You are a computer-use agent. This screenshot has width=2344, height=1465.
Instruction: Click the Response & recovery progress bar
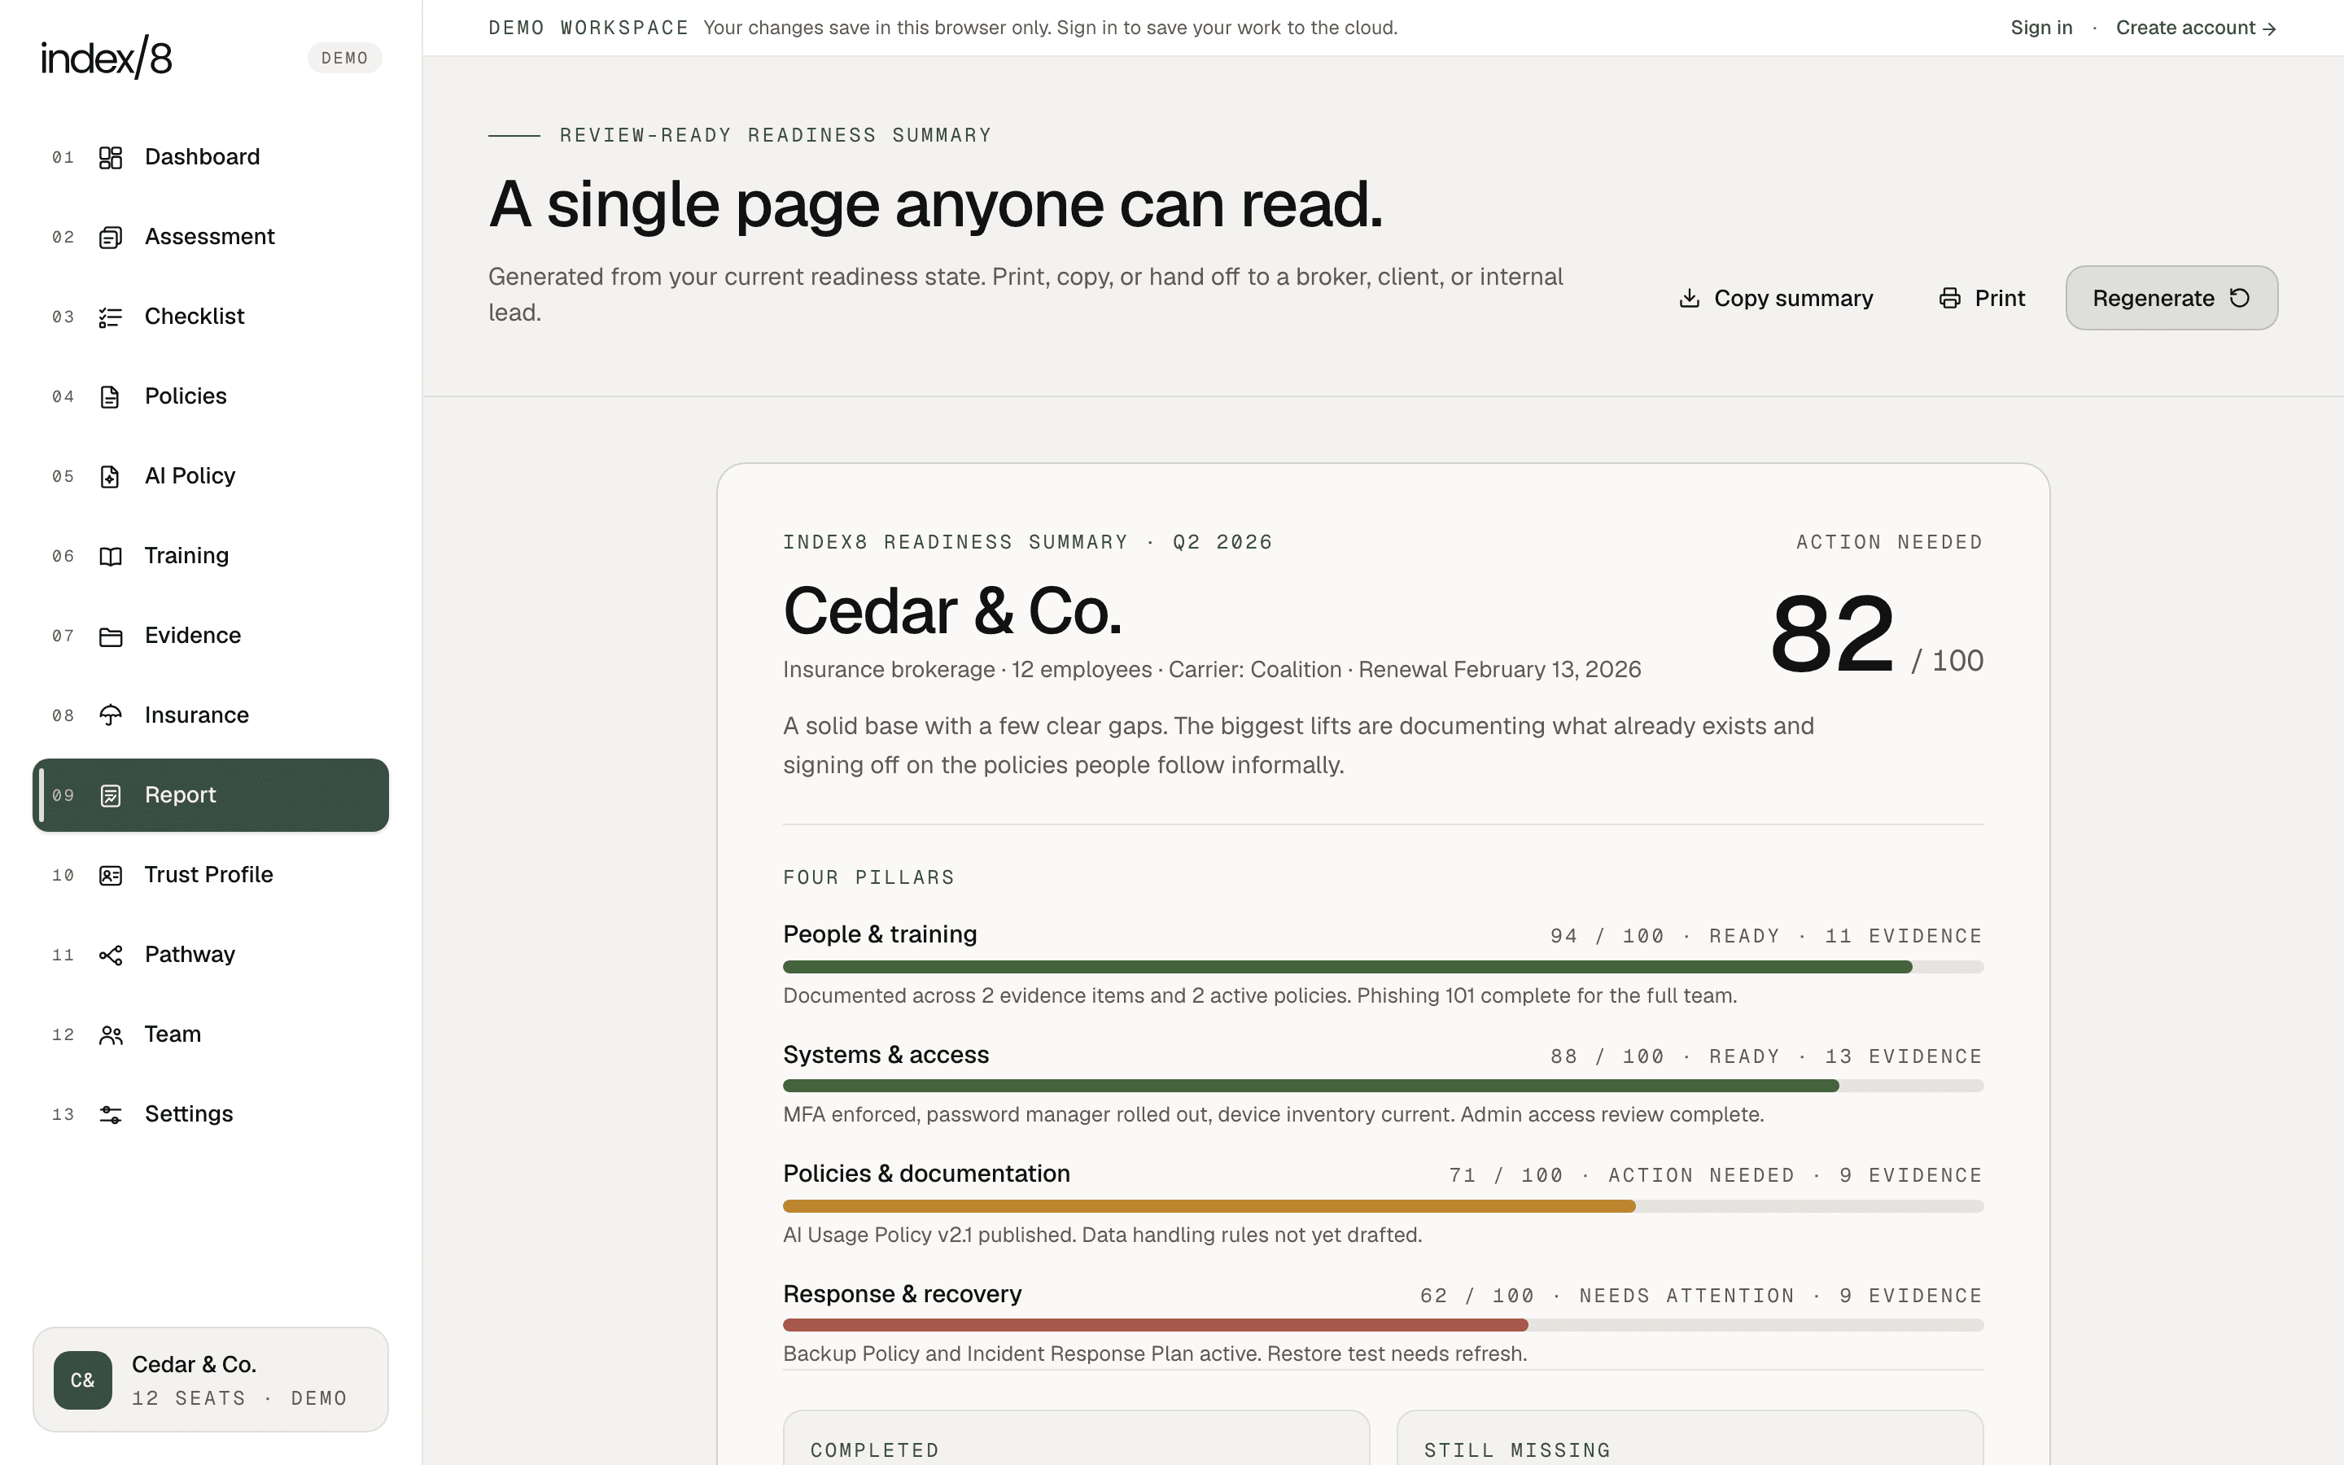coord(1383,1326)
